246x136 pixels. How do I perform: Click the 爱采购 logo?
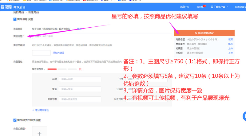tap(6, 6)
